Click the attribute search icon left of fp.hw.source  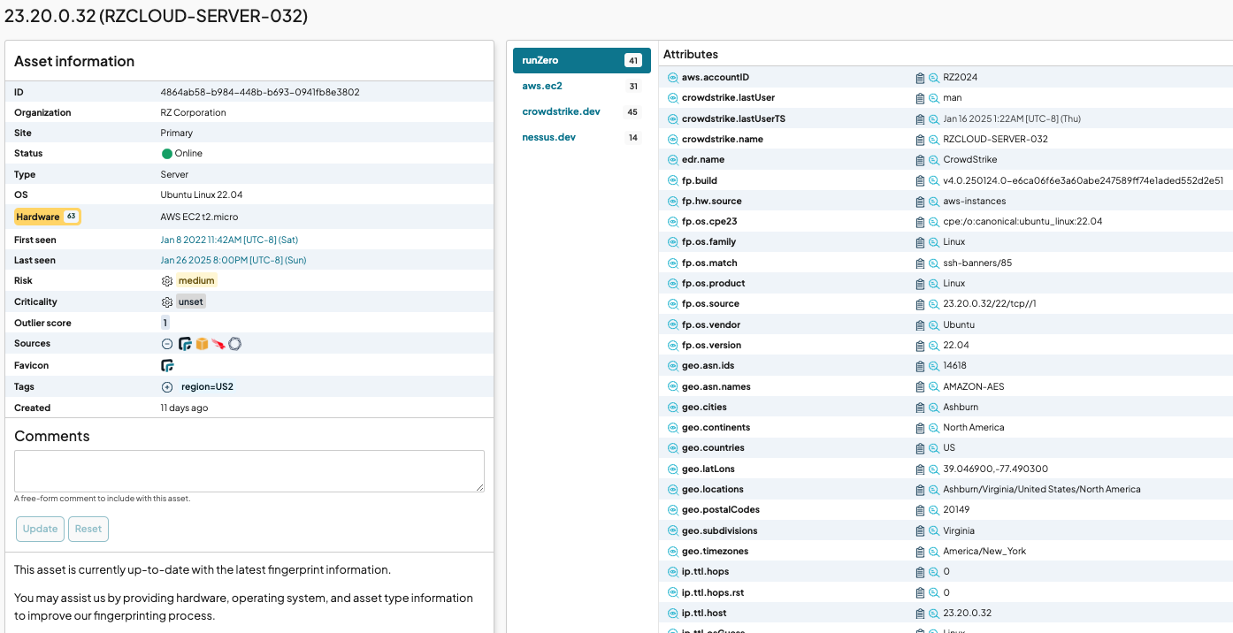click(672, 202)
